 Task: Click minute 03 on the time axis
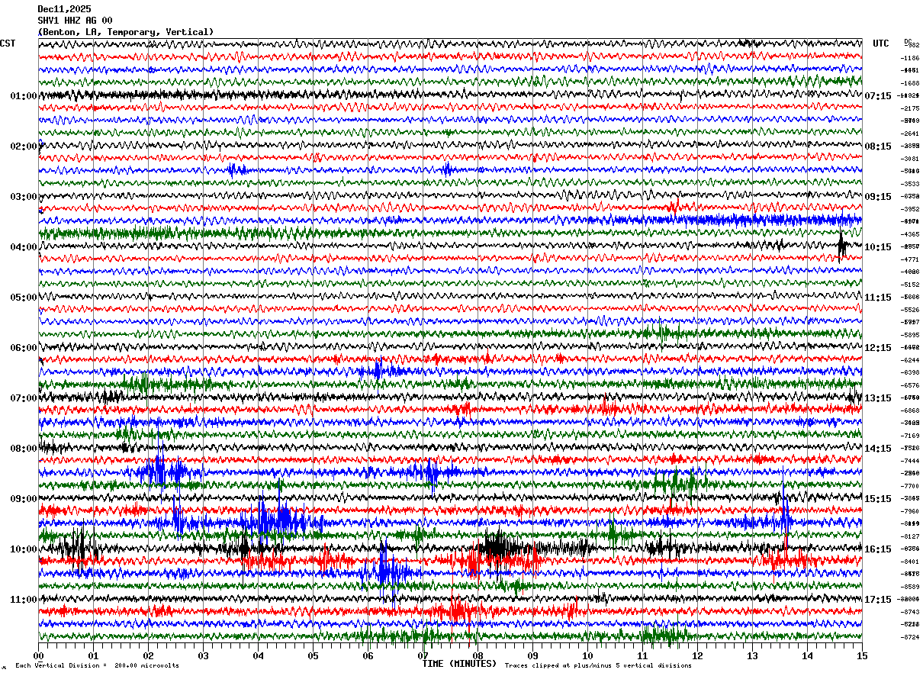pyautogui.click(x=203, y=655)
